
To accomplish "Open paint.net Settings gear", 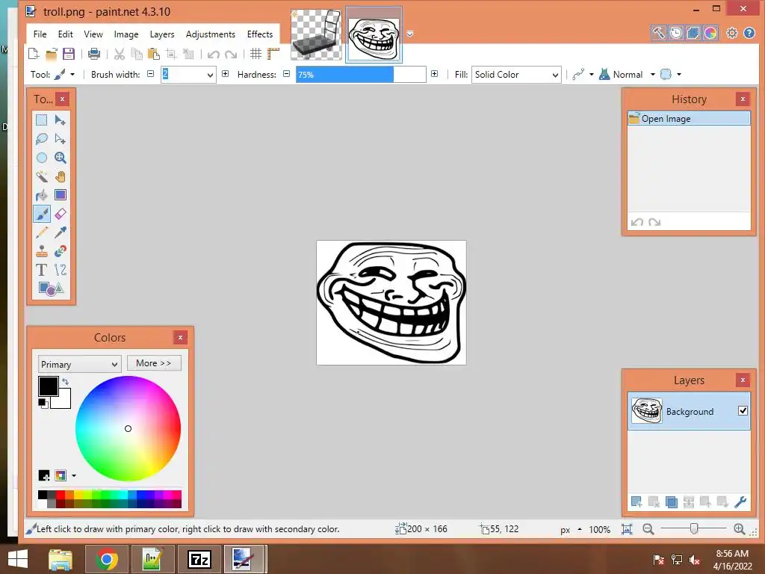I will [732, 33].
